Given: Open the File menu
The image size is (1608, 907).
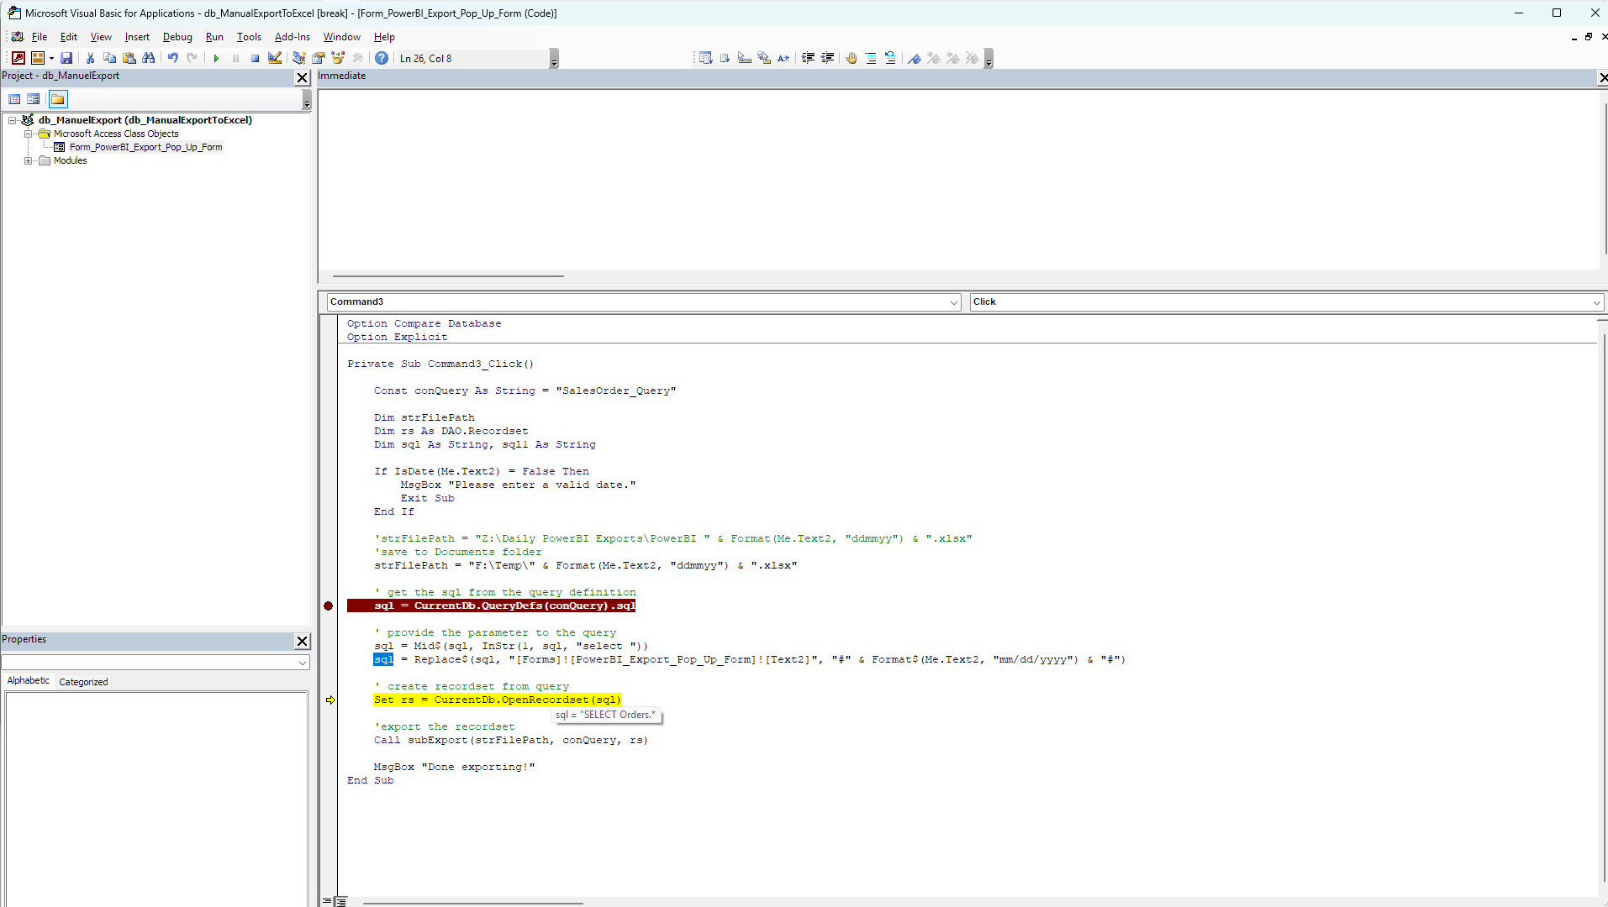Looking at the screenshot, I should tap(40, 37).
